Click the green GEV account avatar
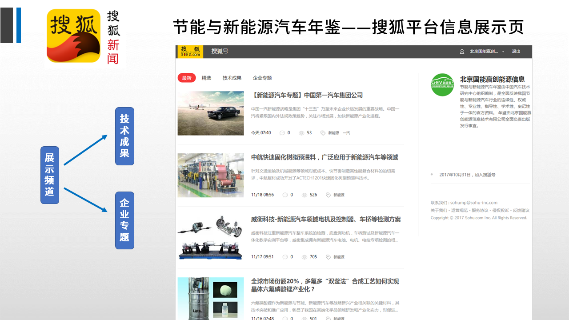 tap(442, 84)
